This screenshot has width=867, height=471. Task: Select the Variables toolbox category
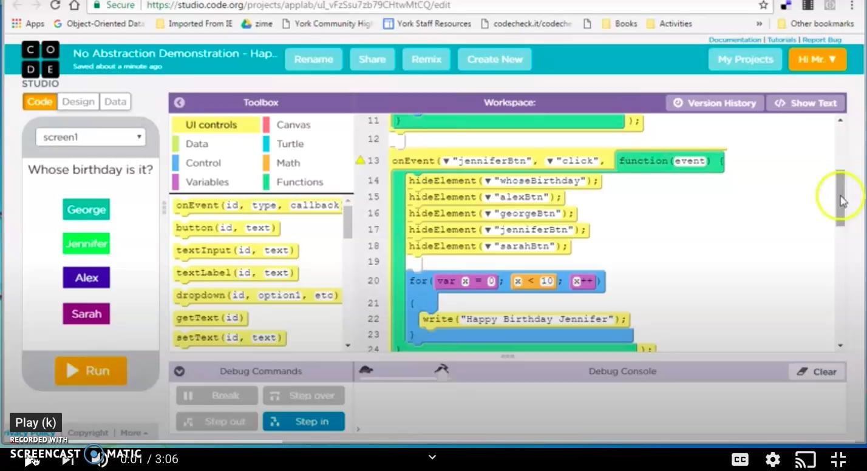207,182
